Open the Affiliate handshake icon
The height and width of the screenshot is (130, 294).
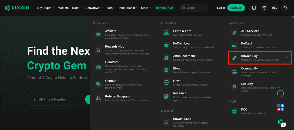pyautogui.click(x=98, y=34)
